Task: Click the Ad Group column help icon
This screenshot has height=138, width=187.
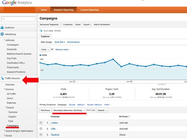Action: coord(129,116)
